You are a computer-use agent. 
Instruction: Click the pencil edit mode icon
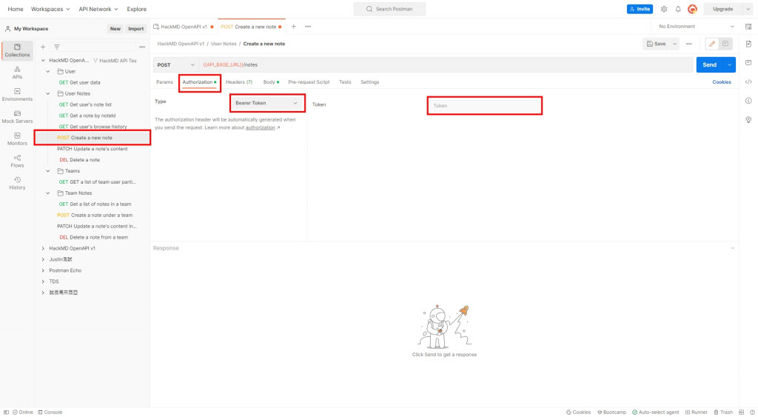[712, 44]
